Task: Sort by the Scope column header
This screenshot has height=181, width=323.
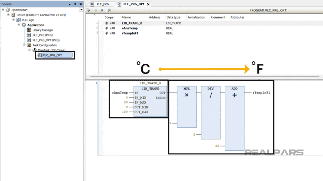Action: pos(109,17)
